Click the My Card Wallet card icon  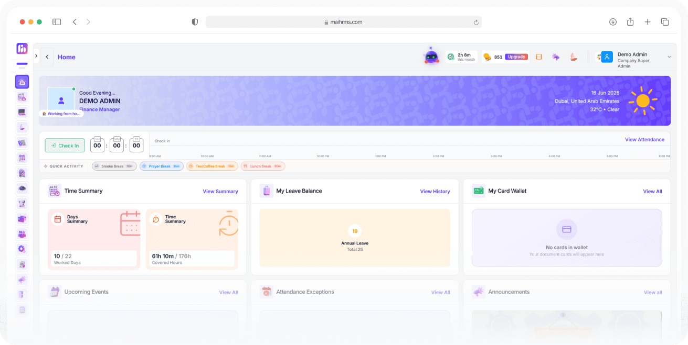click(x=479, y=191)
